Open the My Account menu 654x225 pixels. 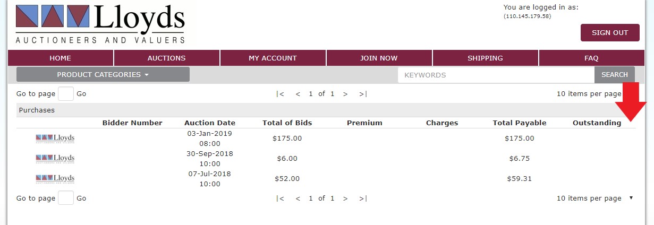pyautogui.click(x=273, y=58)
